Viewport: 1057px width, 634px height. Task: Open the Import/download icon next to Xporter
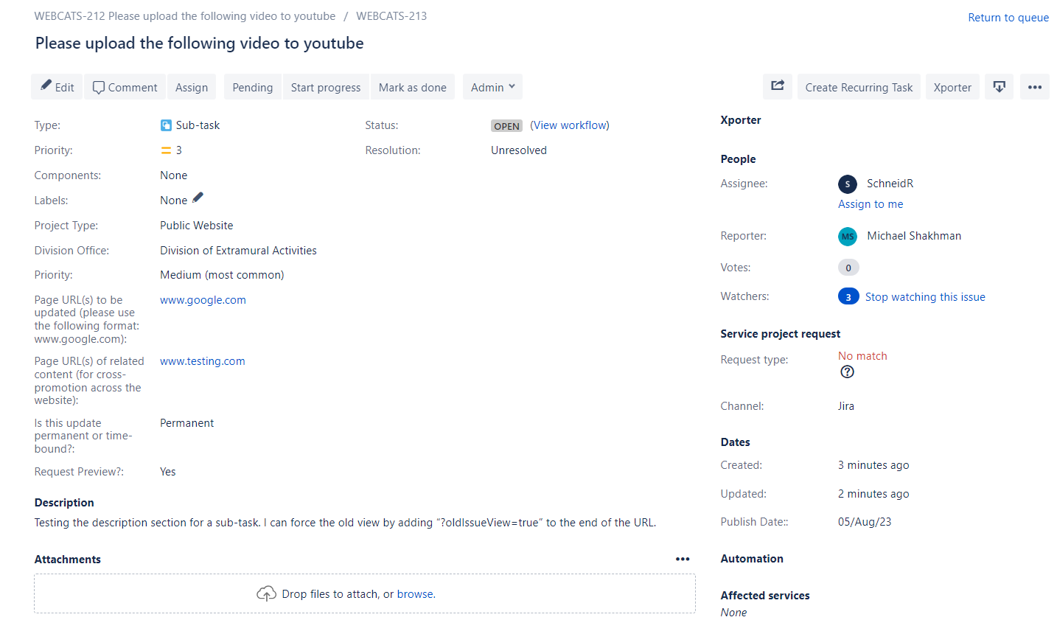[x=999, y=86]
